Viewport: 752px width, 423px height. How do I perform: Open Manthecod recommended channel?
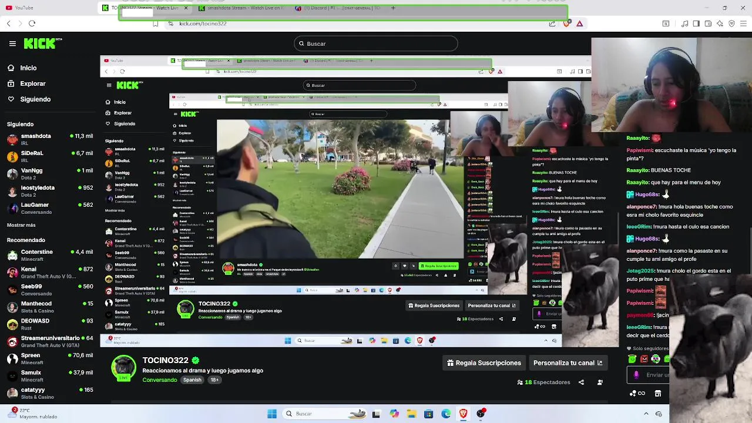[x=50, y=307]
